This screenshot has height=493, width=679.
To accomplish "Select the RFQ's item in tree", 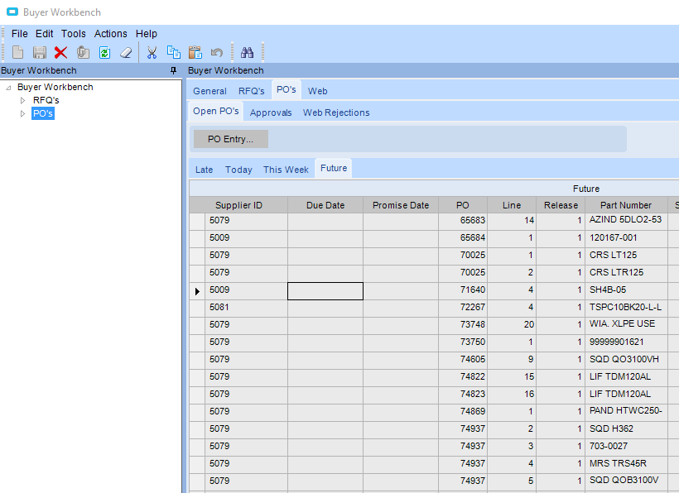I will pyautogui.click(x=46, y=100).
